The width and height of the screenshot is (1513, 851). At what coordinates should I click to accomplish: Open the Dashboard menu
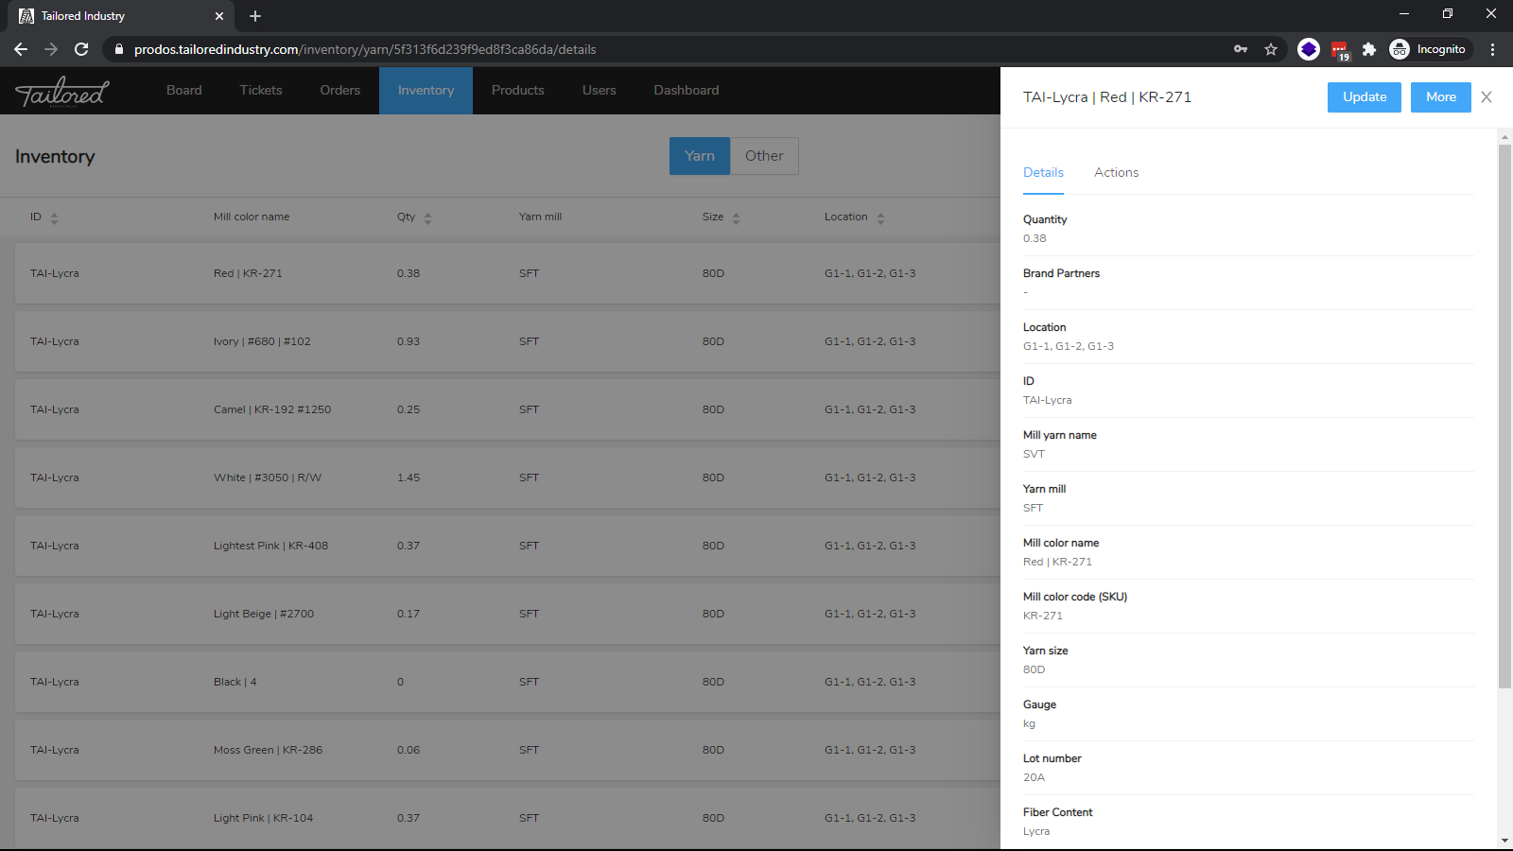click(x=687, y=91)
